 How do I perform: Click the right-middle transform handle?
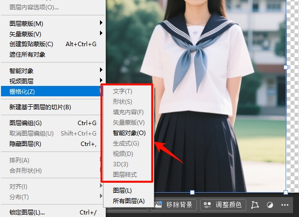click(286, 67)
